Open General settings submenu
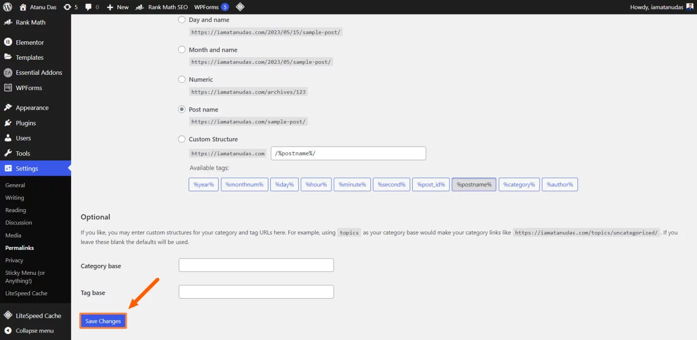This screenshot has width=697, height=340. pos(15,185)
